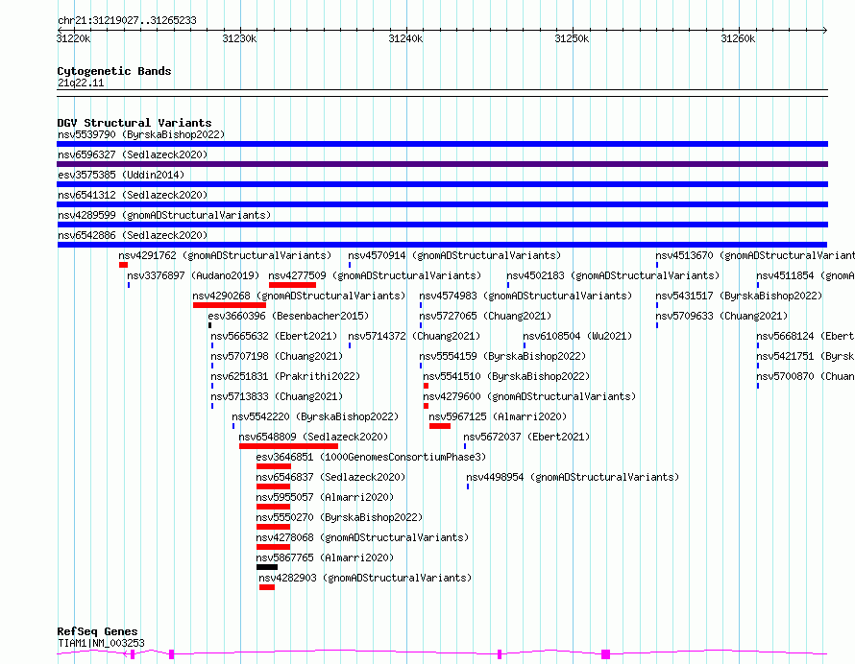Viewport: 855px width, 664px height.
Task: Open nsv6251831 (Prakrithi2022) label
Action: [x=285, y=376]
